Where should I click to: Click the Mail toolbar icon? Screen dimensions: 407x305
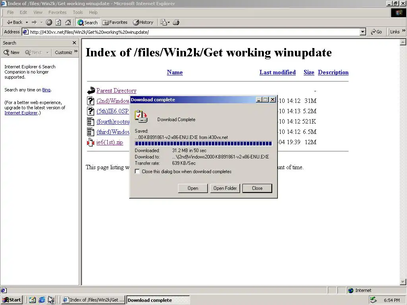coord(165,22)
